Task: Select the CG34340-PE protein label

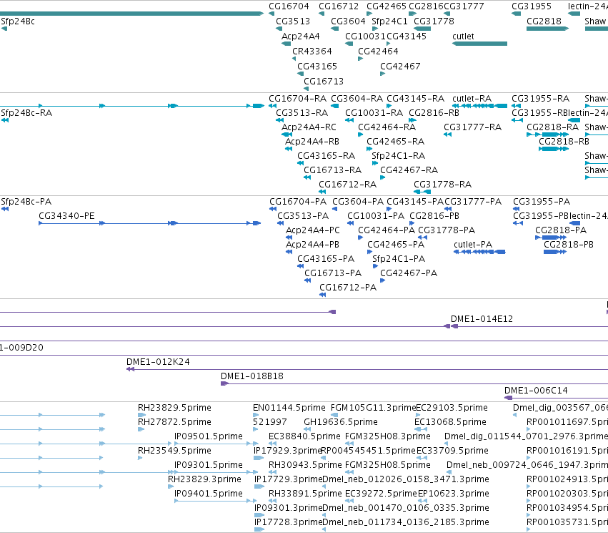Action: [x=66, y=216]
